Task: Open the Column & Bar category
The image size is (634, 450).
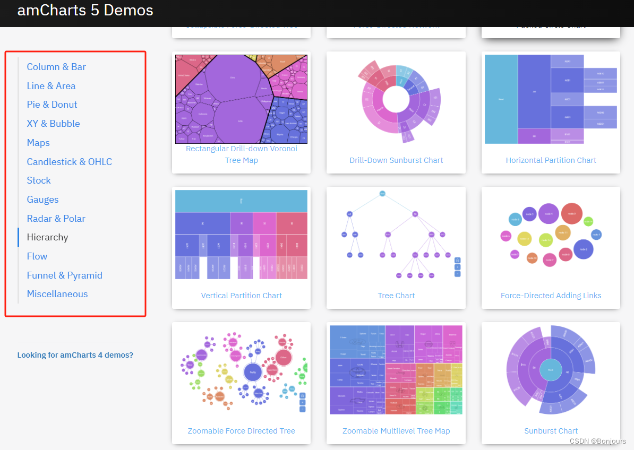Action: point(56,67)
